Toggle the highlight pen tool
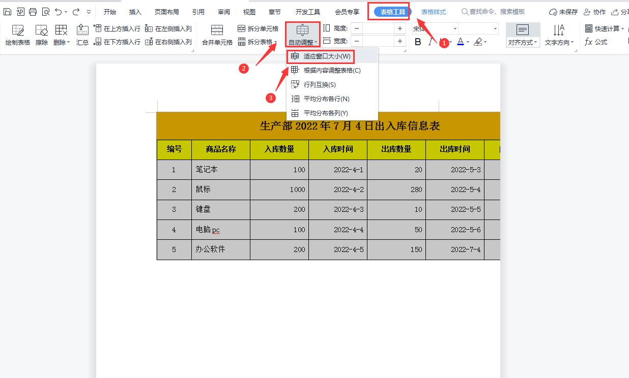The height and width of the screenshot is (378, 629). [x=478, y=42]
